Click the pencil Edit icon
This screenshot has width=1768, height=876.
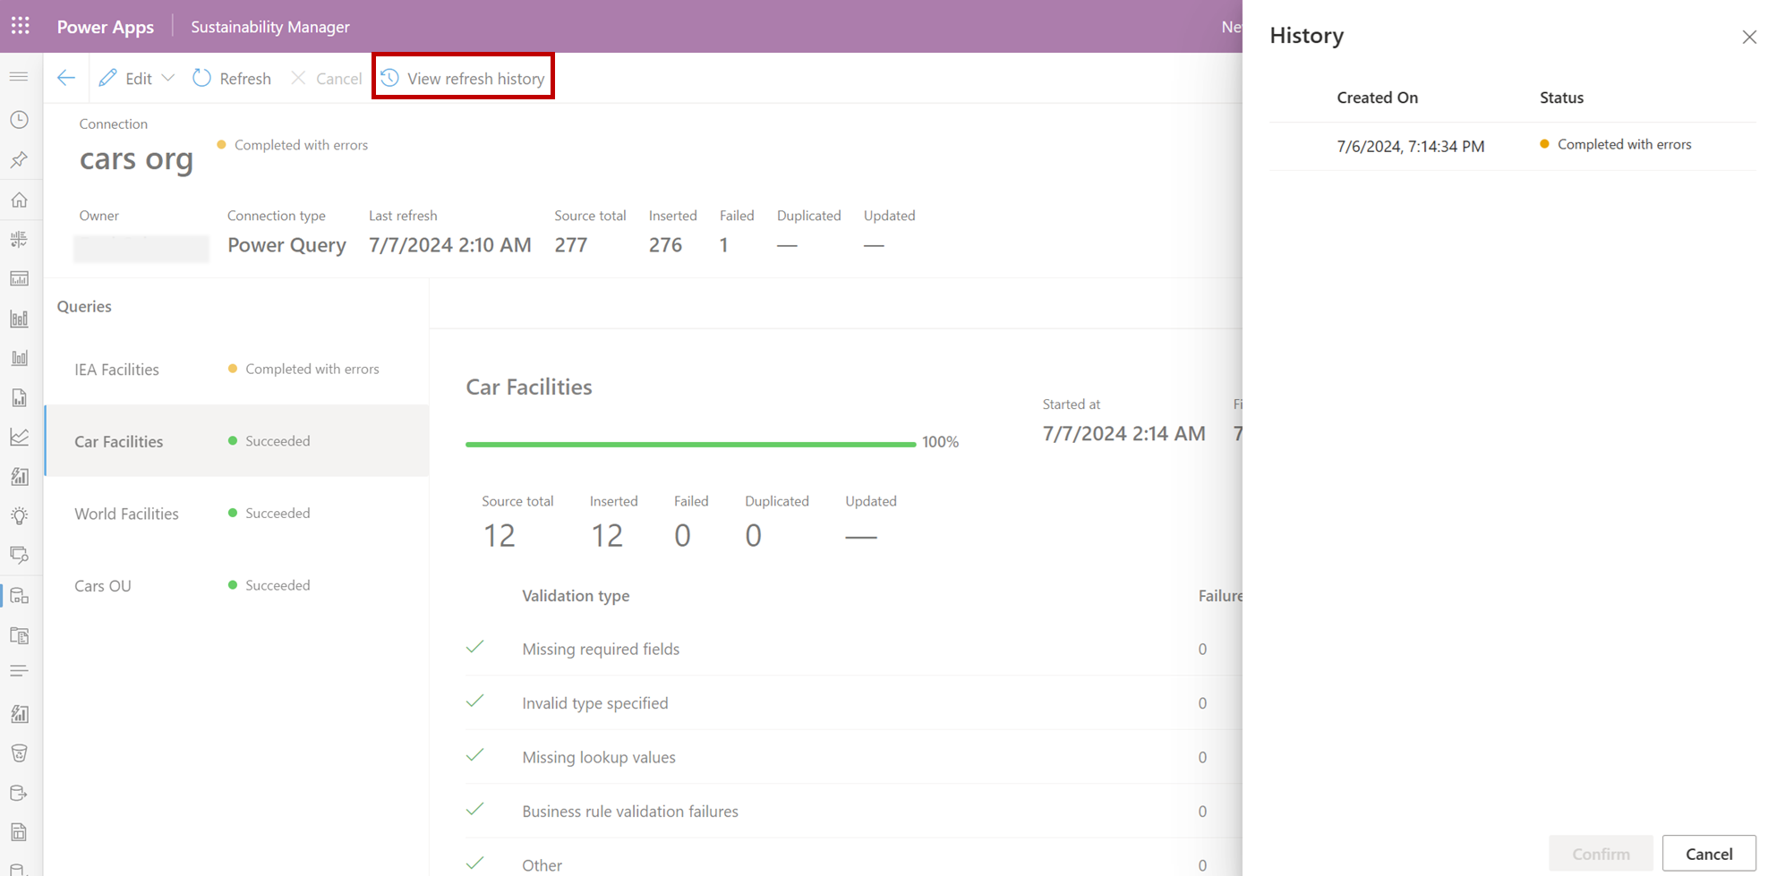(x=108, y=78)
